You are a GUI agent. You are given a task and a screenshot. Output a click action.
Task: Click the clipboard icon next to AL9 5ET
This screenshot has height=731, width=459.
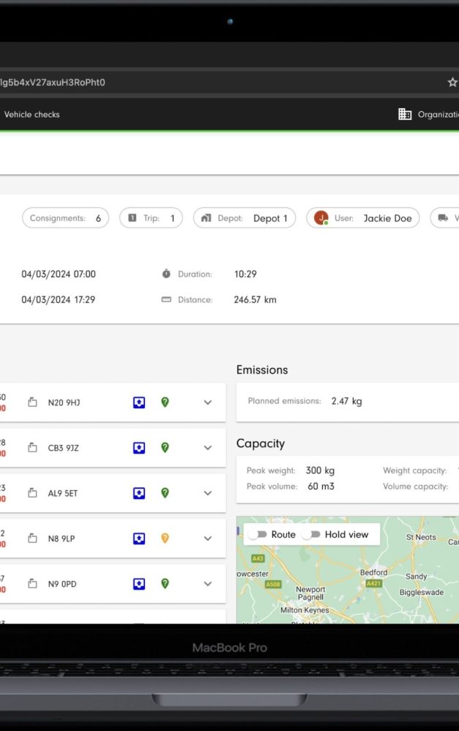point(32,492)
